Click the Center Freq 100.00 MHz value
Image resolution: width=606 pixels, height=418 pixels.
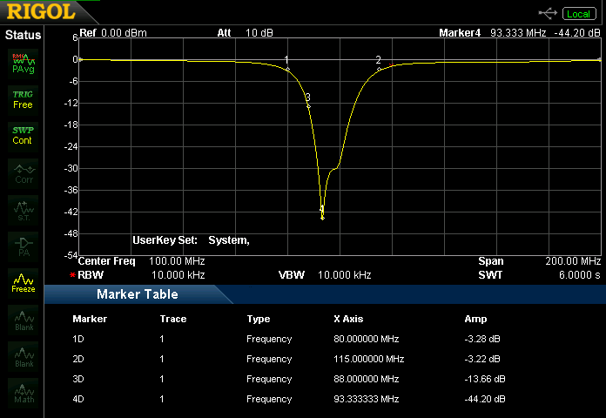177,261
